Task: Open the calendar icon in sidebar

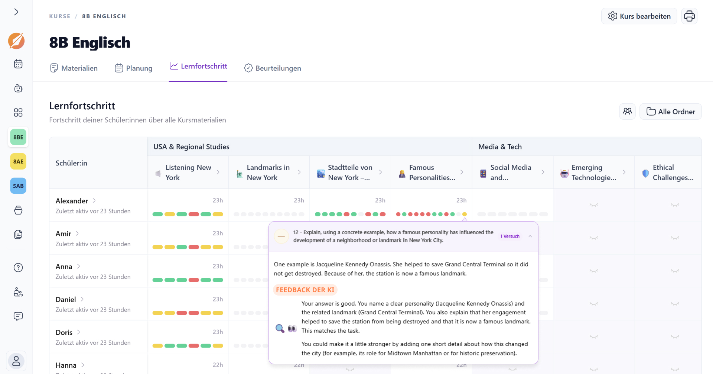Action: [18, 64]
